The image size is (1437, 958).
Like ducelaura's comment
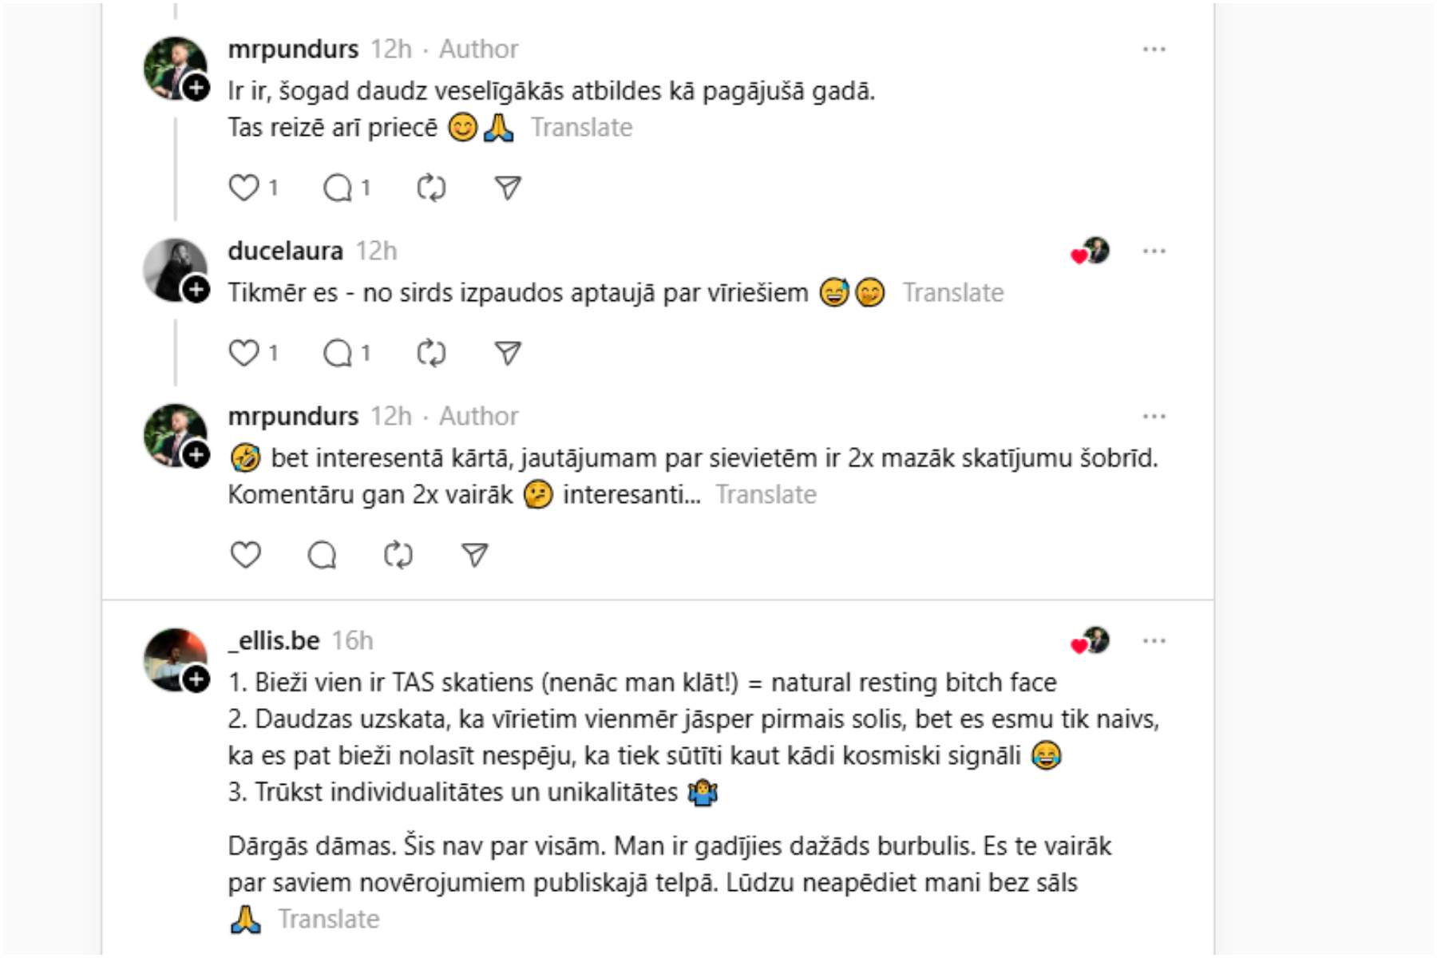[x=243, y=353]
